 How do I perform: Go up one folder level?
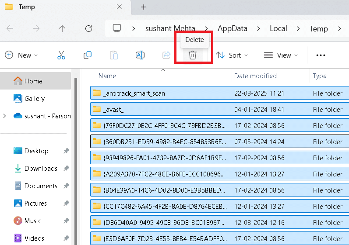(62, 29)
